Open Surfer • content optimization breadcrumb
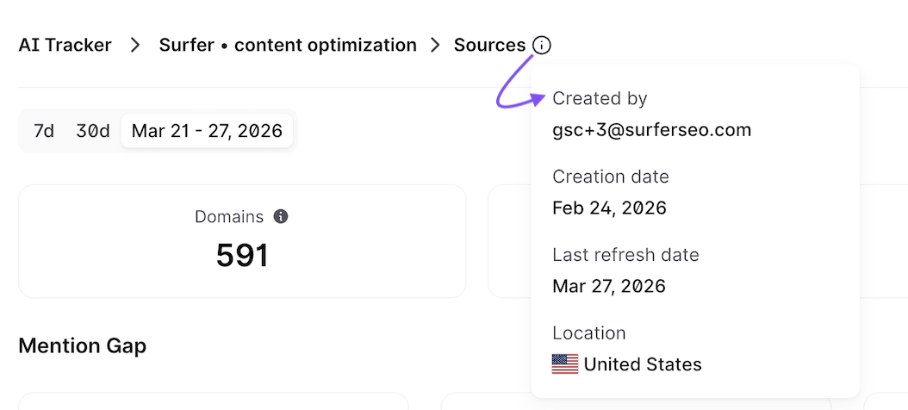This screenshot has width=908, height=410. tap(288, 46)
